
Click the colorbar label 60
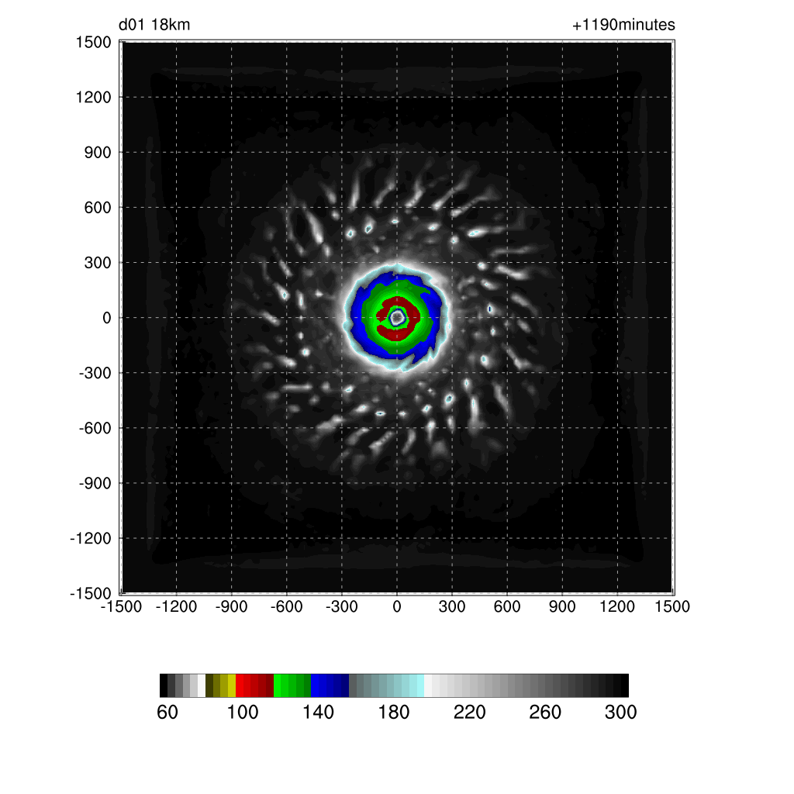(167, 712)
